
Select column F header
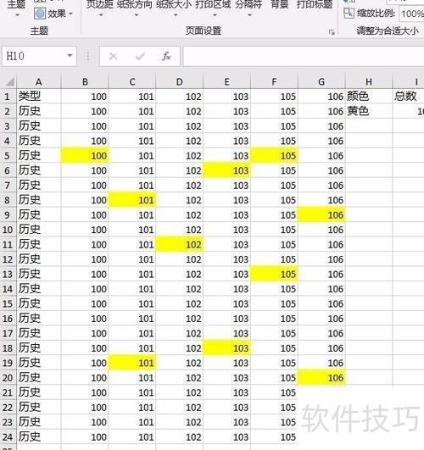(274, 82)
